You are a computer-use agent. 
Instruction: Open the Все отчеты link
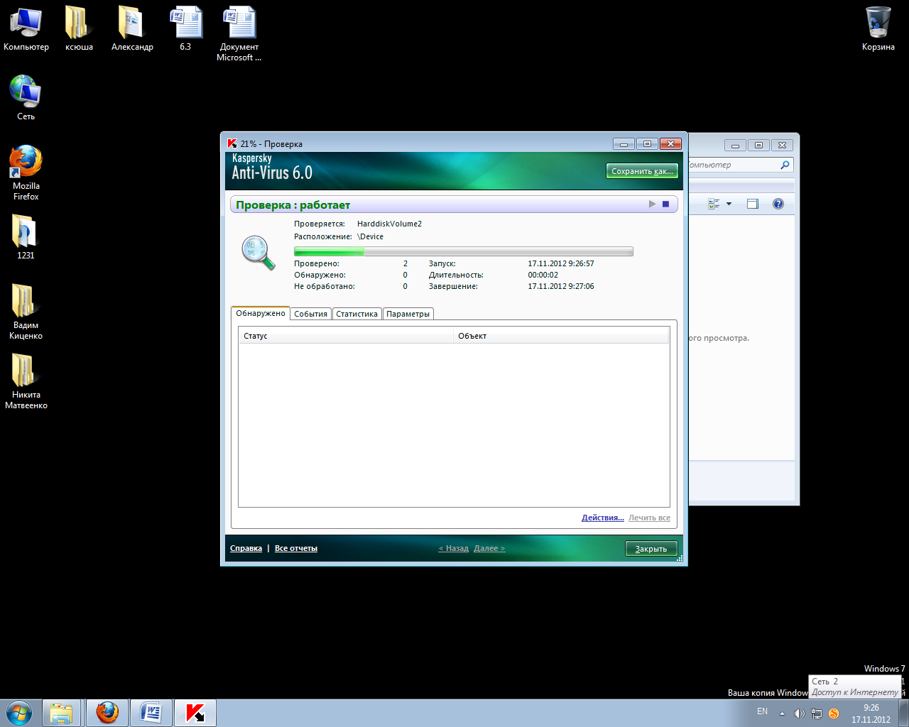[x=296, y=548]
